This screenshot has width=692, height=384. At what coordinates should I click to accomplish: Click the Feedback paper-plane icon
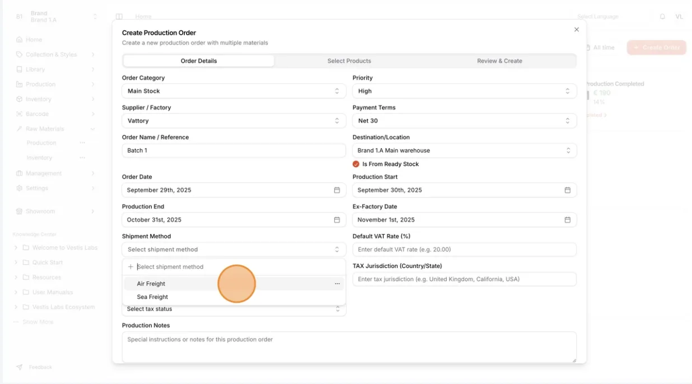20,367
